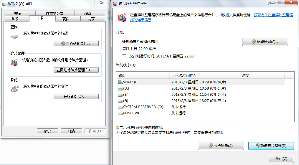The image size is (299, 165).
Task: Click 立即进行碎片整理(D)... button
Action: [76, 70]
